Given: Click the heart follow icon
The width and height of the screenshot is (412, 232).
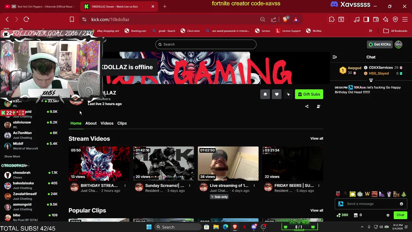Looking at the screenshot, I should coord(277,94).
